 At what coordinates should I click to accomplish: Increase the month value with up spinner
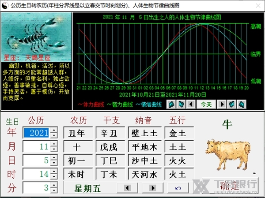(x=54, y=144)
